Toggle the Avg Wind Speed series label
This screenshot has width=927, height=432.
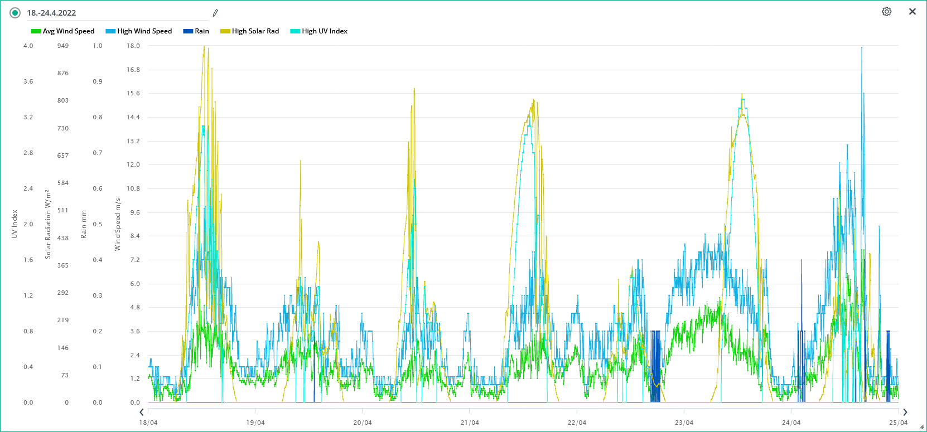pos(69,31)
